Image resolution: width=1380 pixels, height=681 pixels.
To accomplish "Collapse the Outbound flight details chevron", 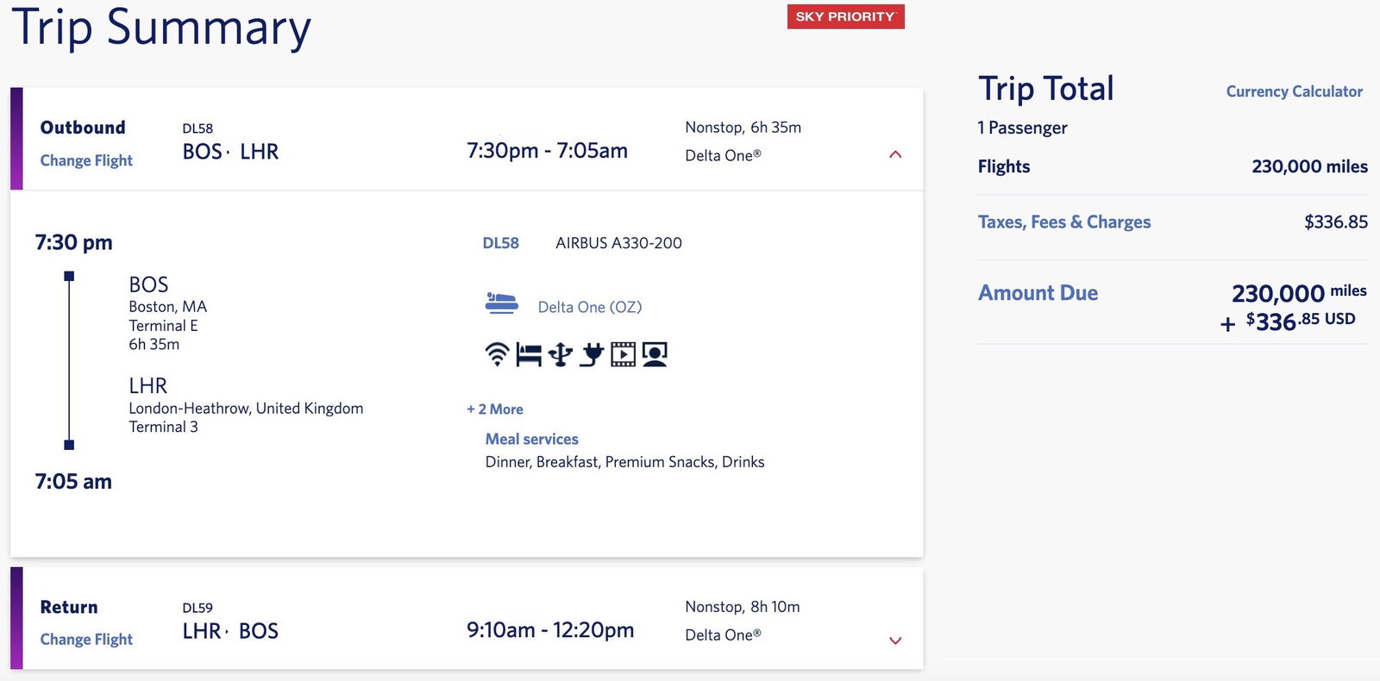I will coord(895,154).
